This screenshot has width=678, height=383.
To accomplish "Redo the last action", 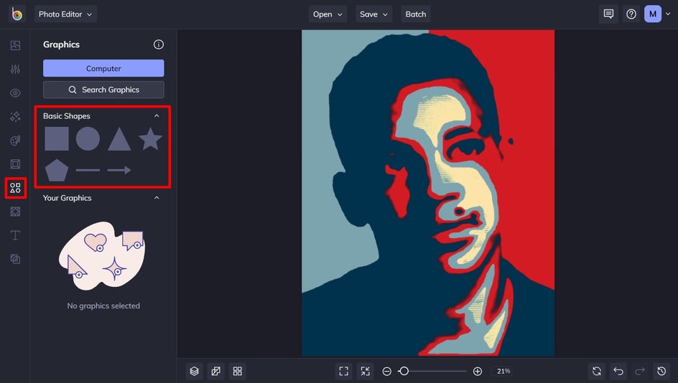I will coord(640,371).
